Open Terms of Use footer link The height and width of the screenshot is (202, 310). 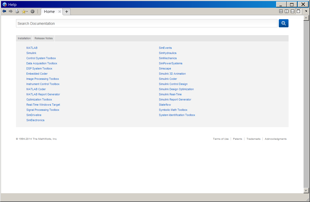[221, 139]
